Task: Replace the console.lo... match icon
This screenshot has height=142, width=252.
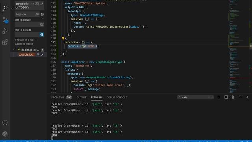Action: coord(38,55)
